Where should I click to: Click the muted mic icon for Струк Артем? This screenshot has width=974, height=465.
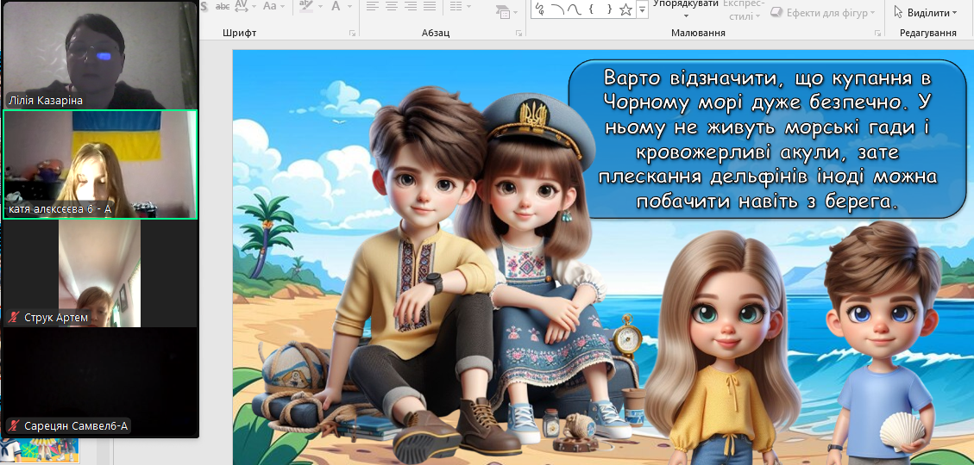coord(14,318)
